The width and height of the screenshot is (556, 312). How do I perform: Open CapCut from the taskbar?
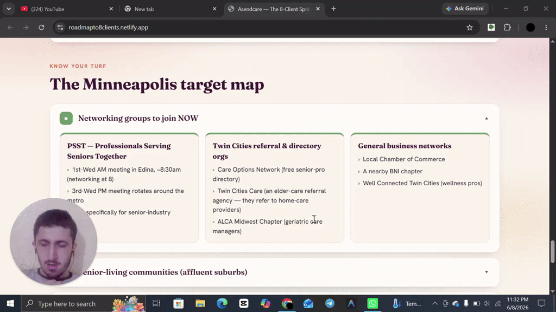[244, 303]
